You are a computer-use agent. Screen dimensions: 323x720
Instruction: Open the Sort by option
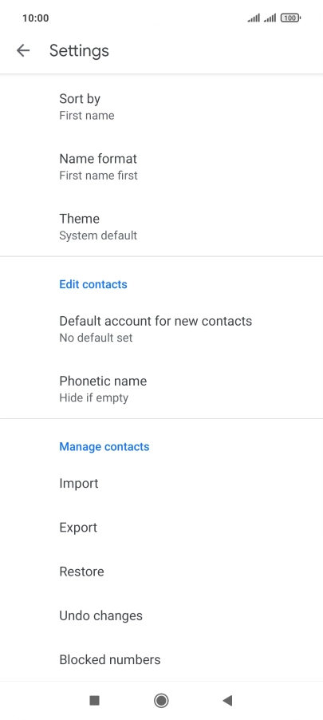(x=161, y=106)
